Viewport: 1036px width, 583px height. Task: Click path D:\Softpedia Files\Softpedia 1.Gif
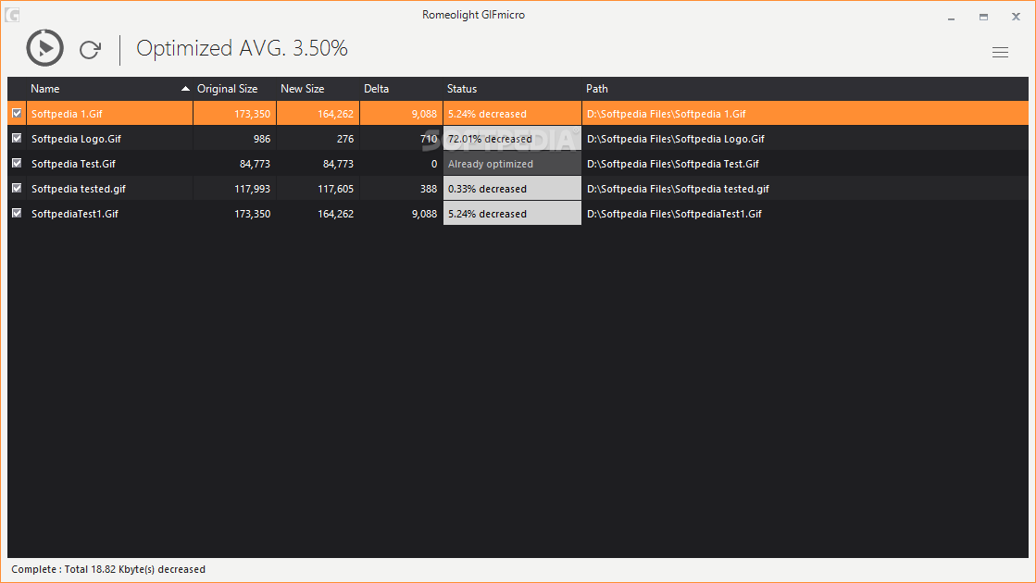coord(666,114)
